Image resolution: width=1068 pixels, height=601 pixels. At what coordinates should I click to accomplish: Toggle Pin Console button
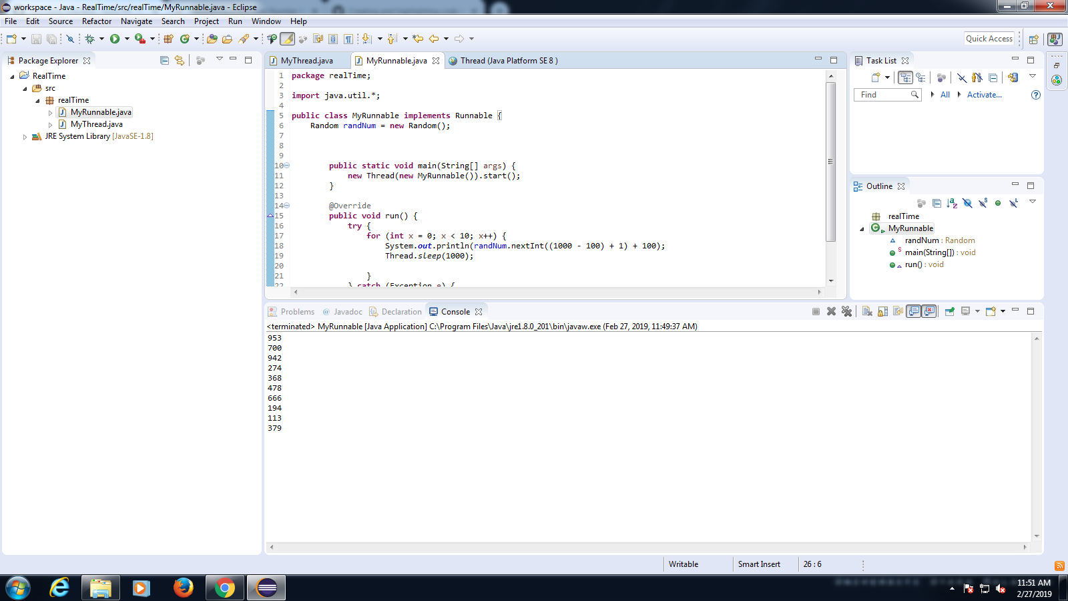coord(949,311)
